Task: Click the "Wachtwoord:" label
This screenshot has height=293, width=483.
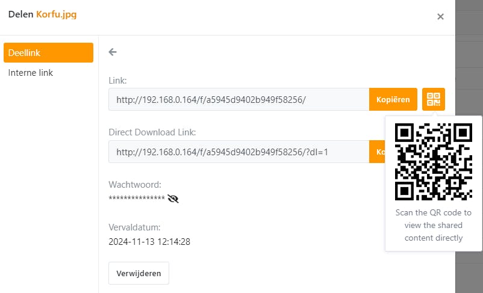Action: (135, 185)
